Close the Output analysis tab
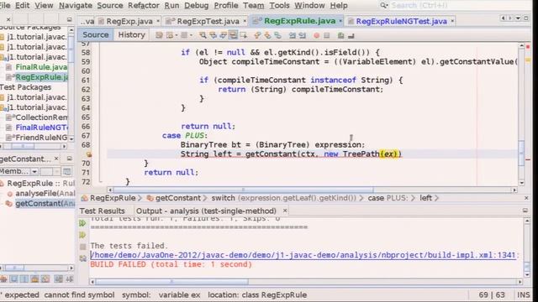This screenshot has height=302, width=538. pyautogui.click(x=285, y=211)
